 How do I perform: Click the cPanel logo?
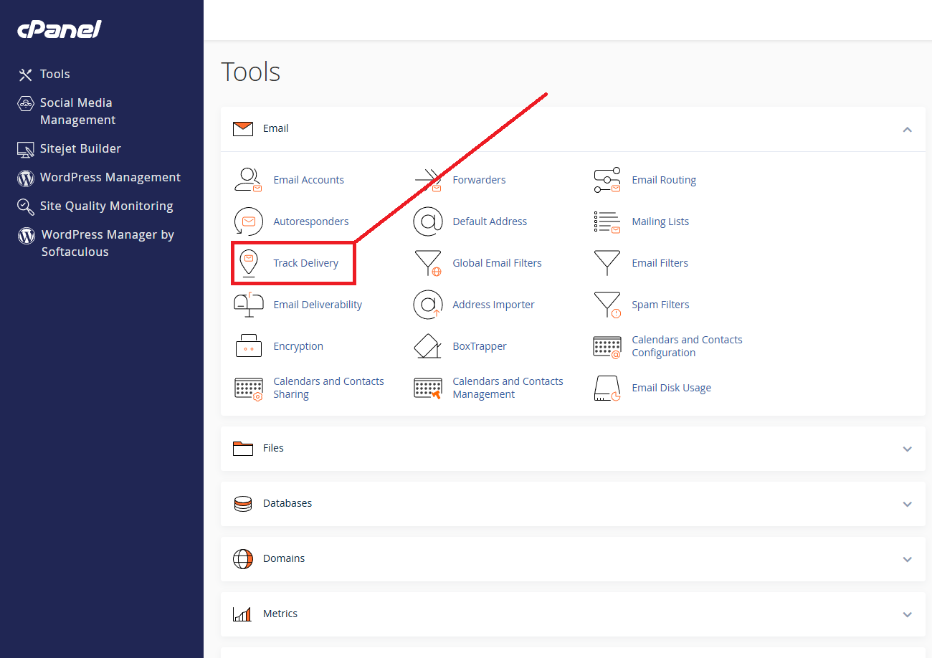pyautogui.click(x=60, y=29)
